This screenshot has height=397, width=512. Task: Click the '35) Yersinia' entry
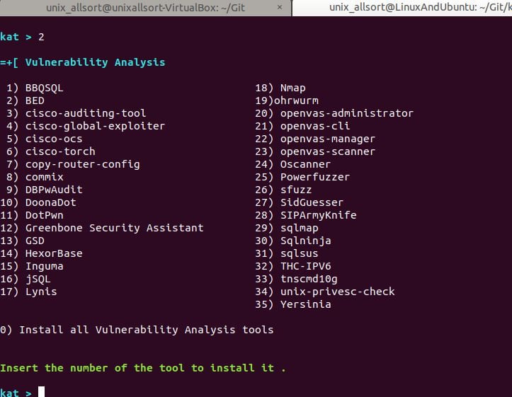[293, 304]
